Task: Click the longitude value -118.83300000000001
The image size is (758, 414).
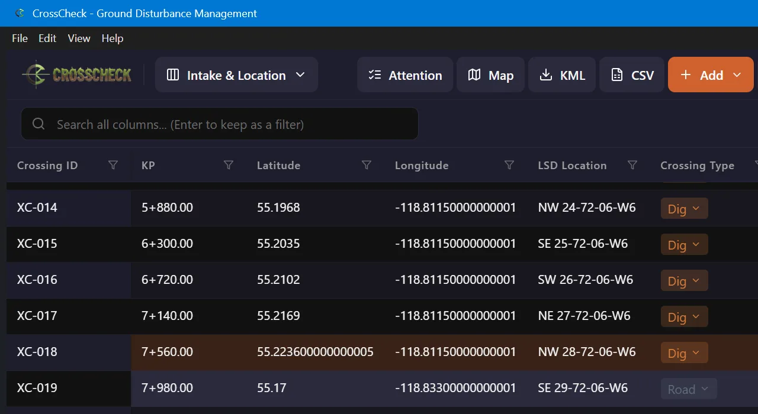Action: coord(455,388)
